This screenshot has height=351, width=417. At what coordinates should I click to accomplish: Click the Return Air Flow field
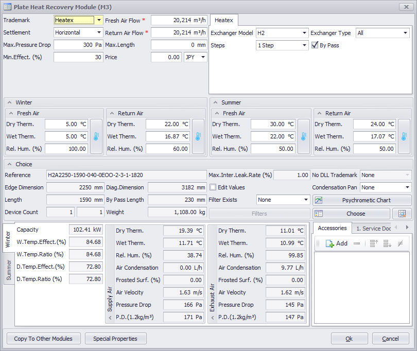pos(179,32)
